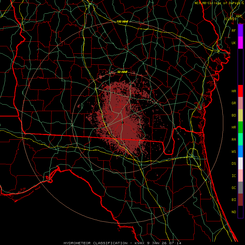
Task: Click the radar site center dot
Action: click(x=123, y=123)
